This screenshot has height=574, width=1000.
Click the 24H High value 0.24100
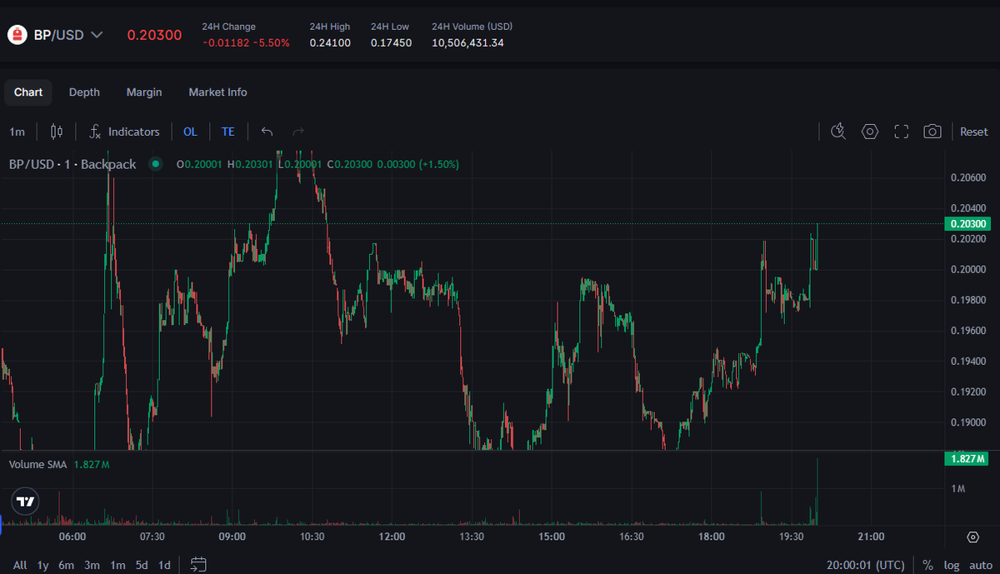(330, 42)
